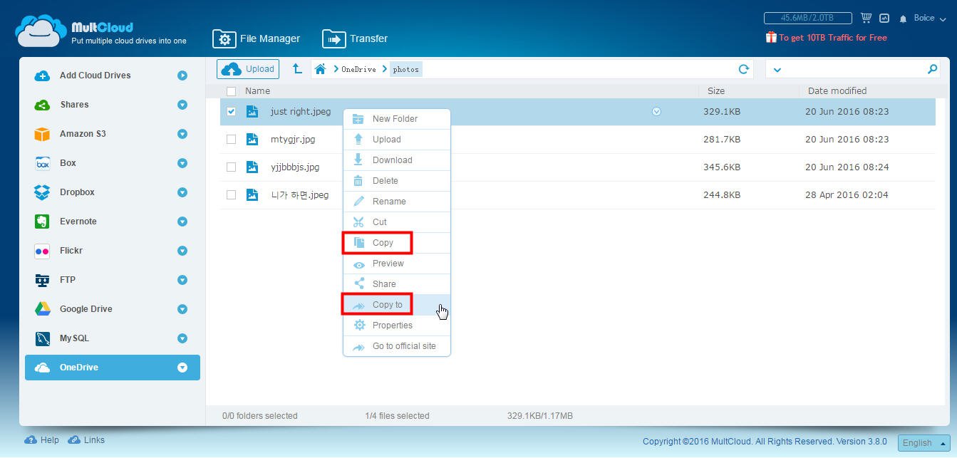Viewport: 957px width, 458px height.
Task: Click the MultCloud cloud logo
Action: [x=41, y=31]
